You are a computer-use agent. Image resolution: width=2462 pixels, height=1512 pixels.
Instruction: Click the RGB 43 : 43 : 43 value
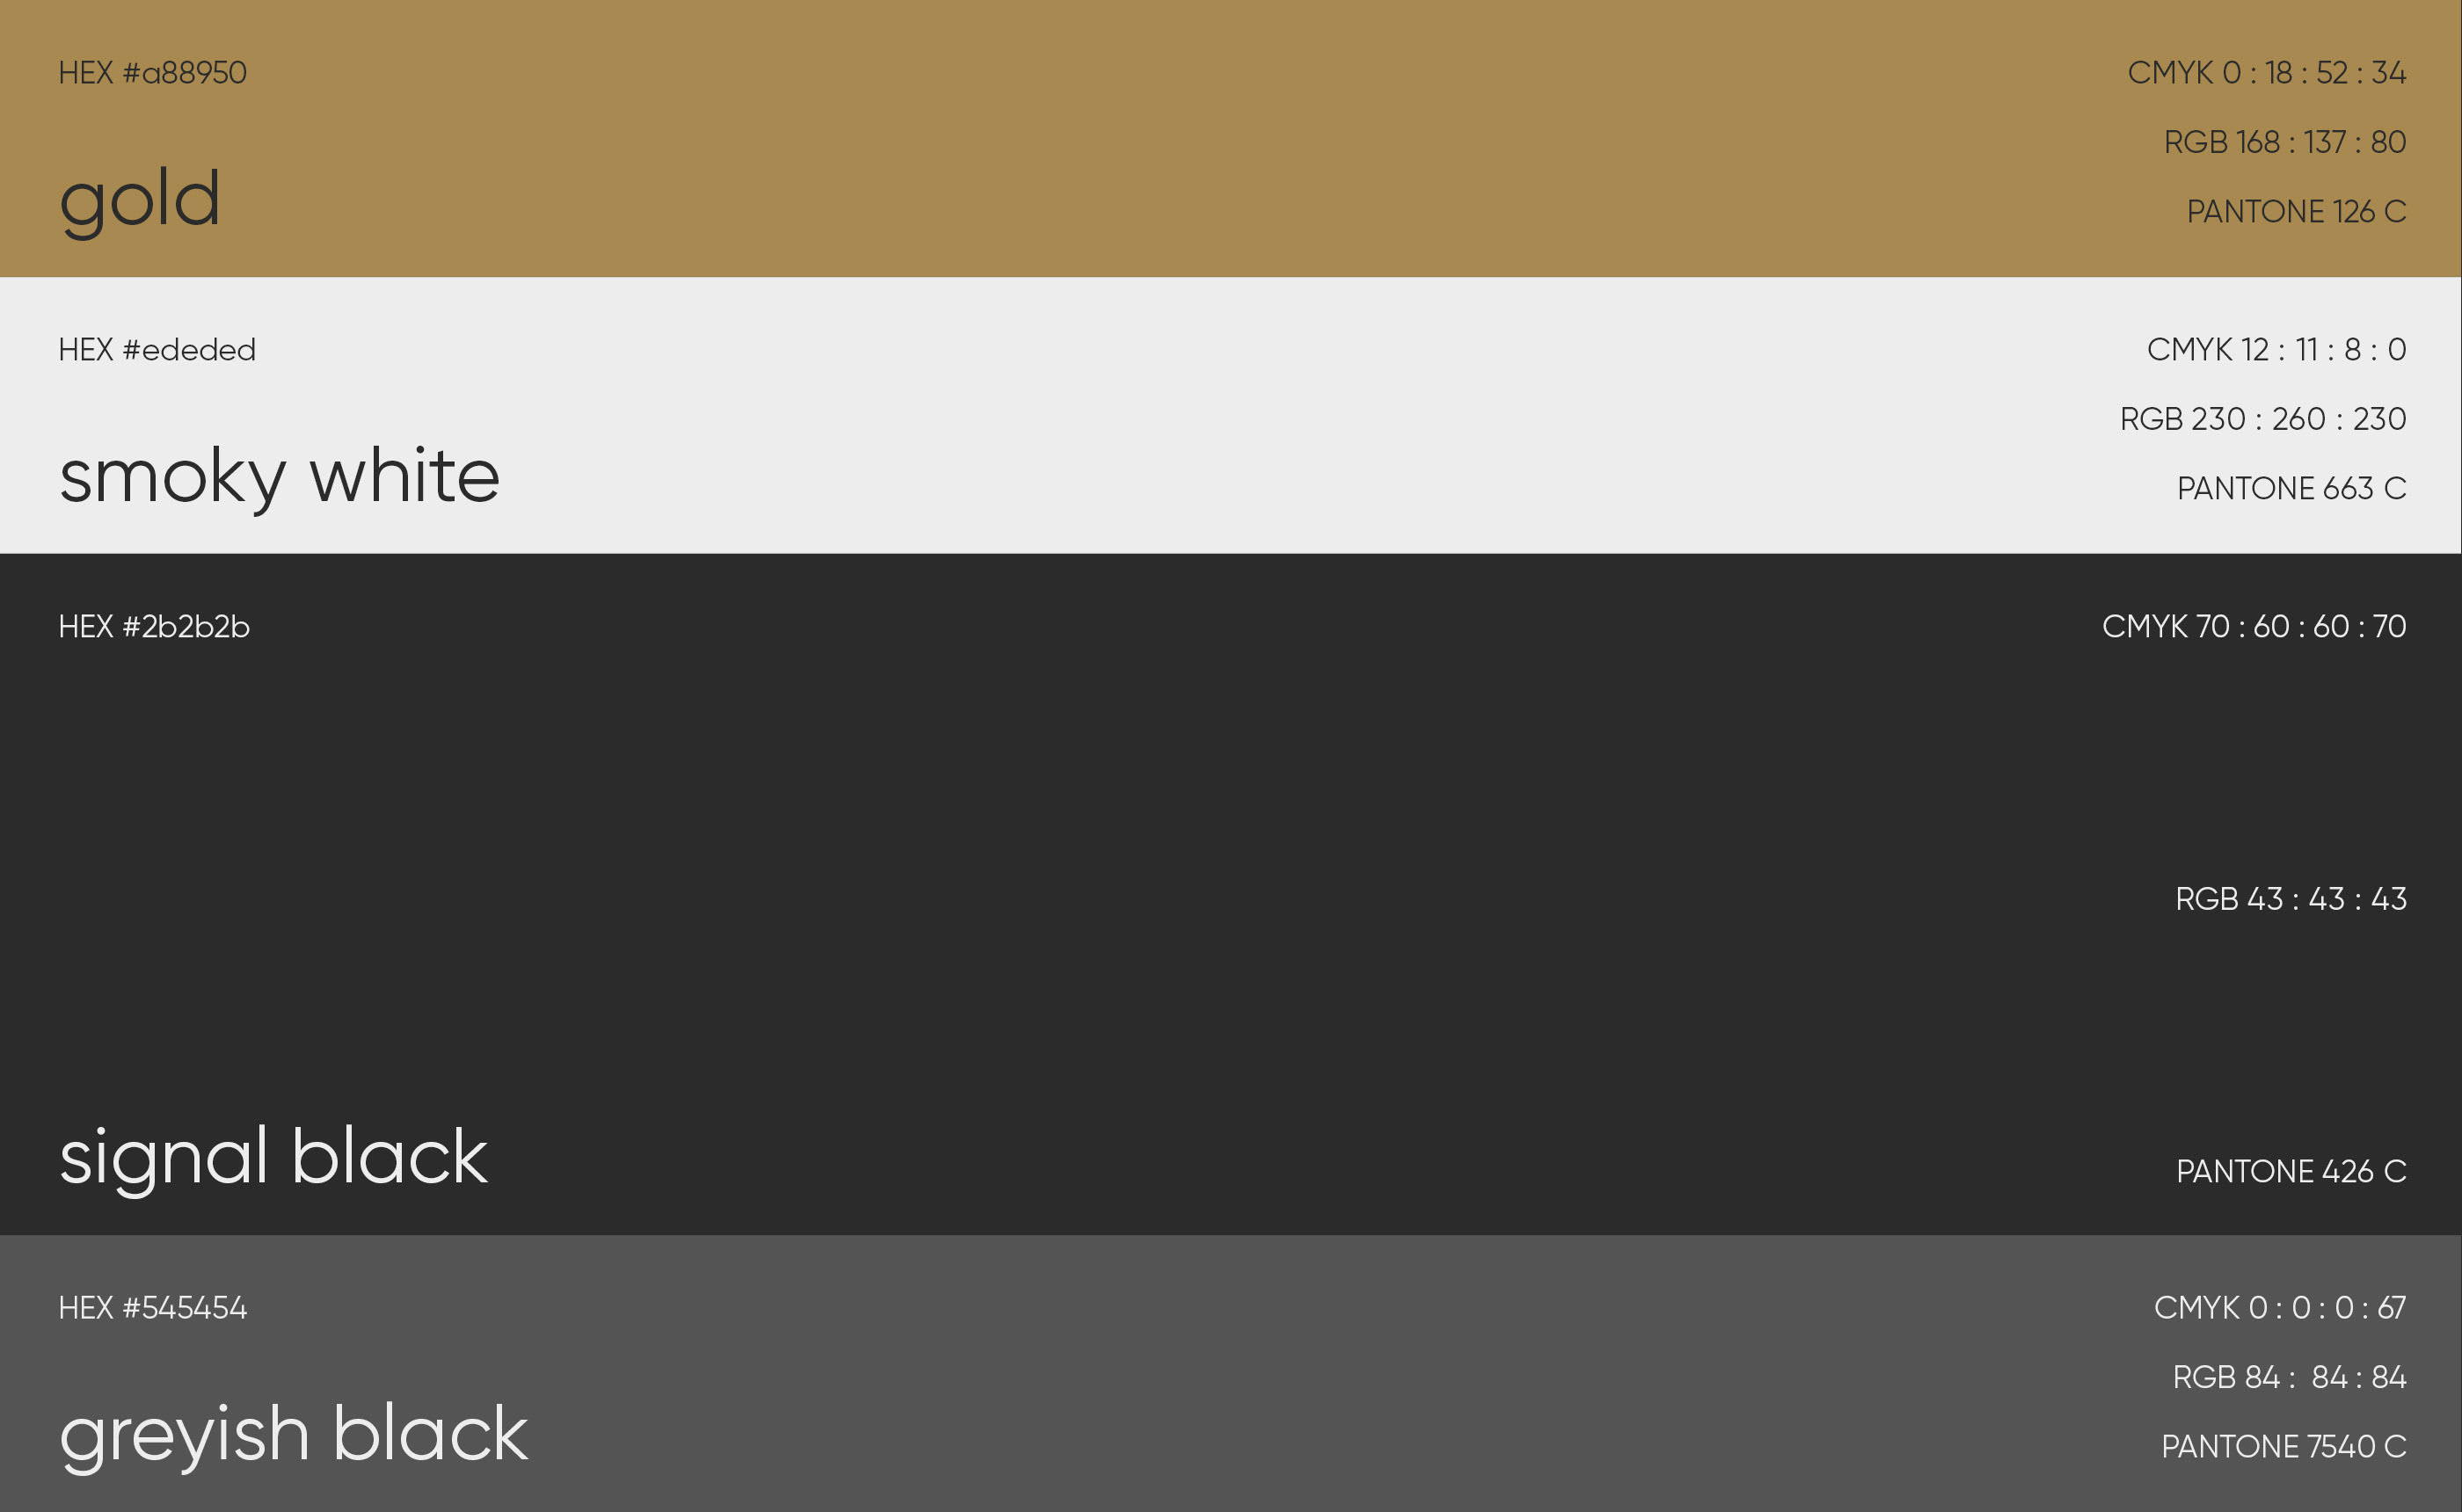(x=2290, y=899)
